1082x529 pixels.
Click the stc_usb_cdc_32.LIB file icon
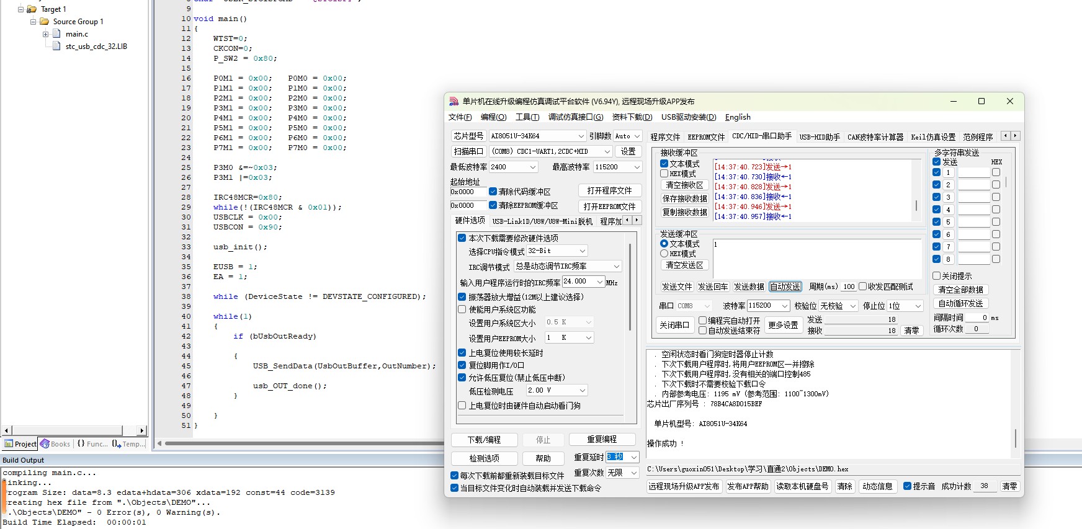tap(57, 47)
